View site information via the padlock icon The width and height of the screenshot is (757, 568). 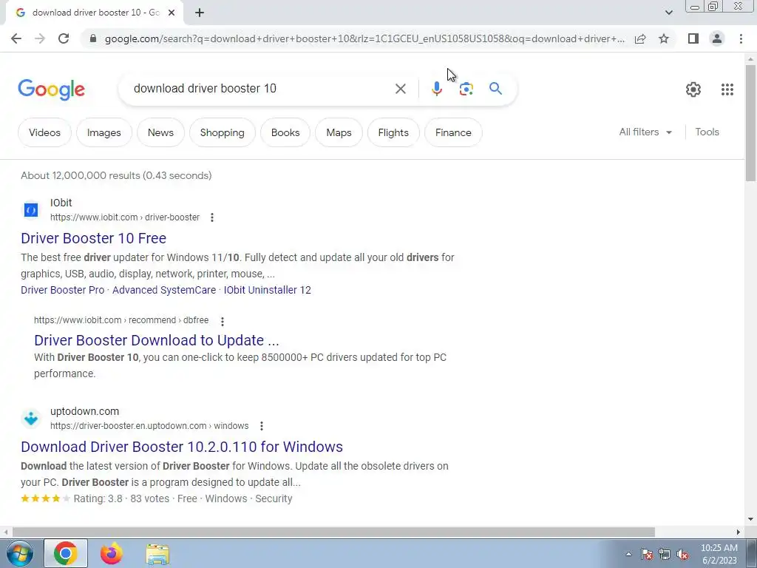click(93, 38)
